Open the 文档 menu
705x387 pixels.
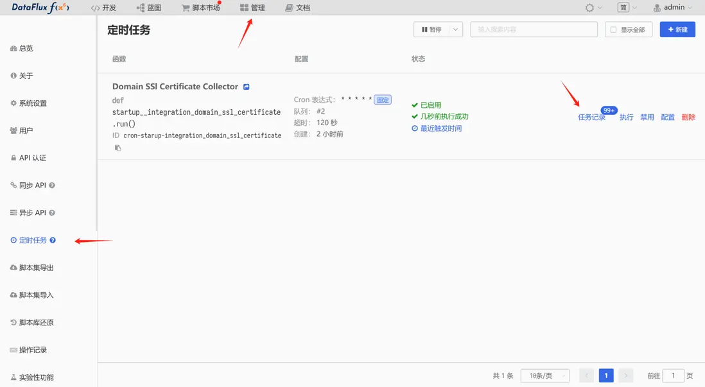[298, 8]
